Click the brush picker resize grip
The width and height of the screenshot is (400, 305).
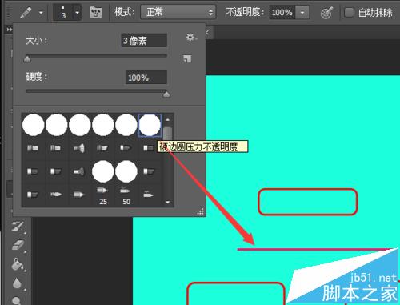[x=201, y=211]
